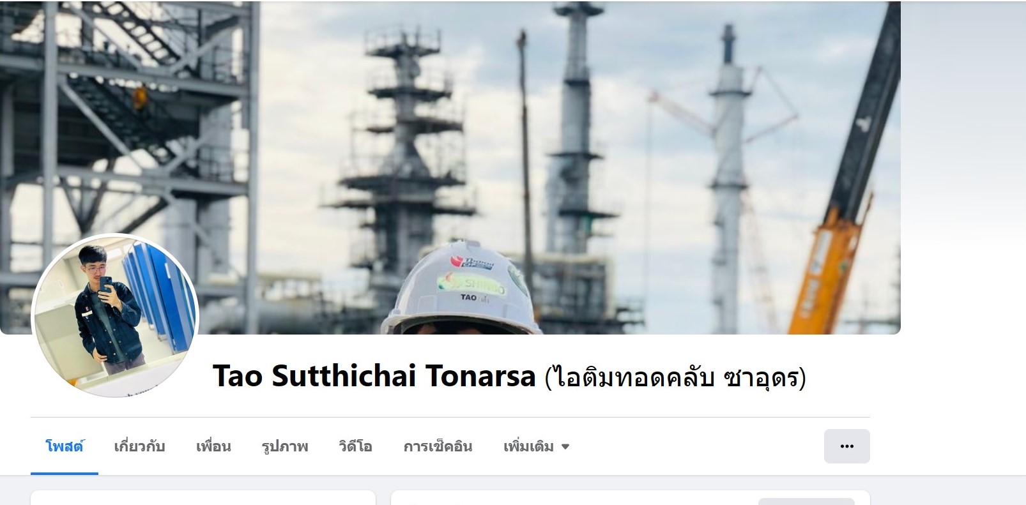Click the partially visible gray button at bottom
Screen dimensions: 1026x505
coord(806,501)
